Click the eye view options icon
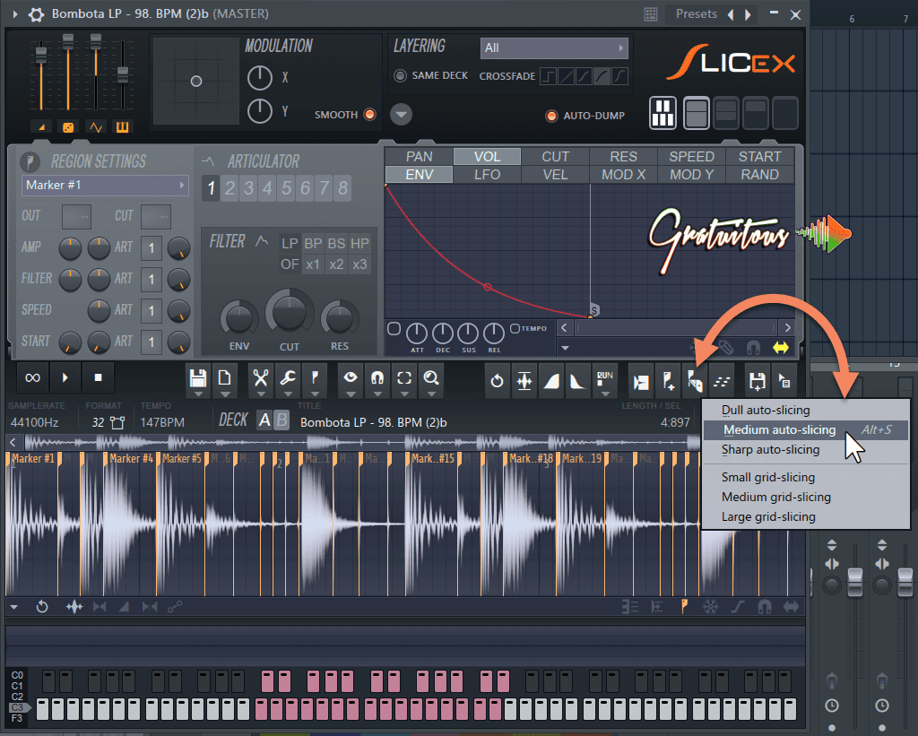 [351, 378]
